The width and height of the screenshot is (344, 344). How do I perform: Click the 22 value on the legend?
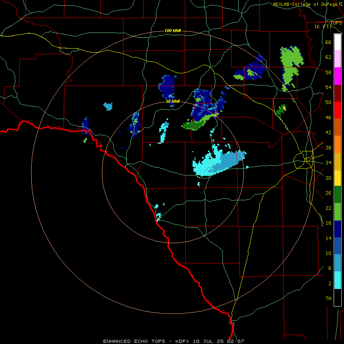point(328,208)
